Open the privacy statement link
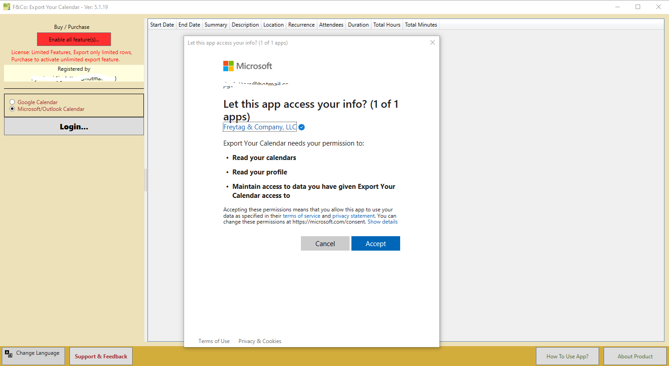The image size is (669, 366). pos(353,216)
